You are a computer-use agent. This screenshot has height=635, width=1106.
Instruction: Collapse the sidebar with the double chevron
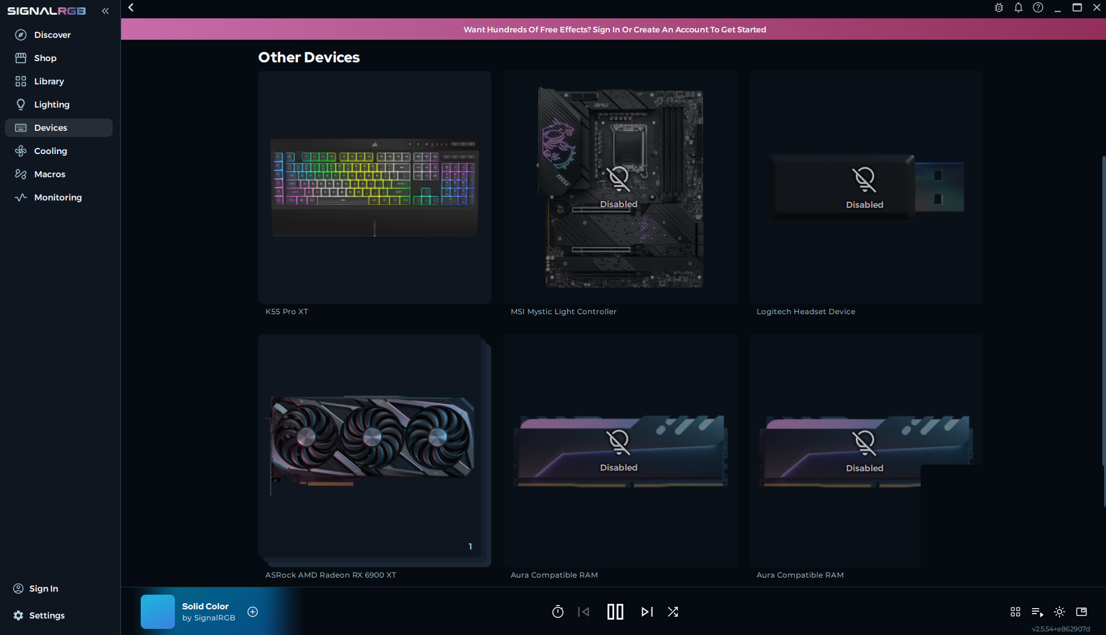click(x=105, y=11)
